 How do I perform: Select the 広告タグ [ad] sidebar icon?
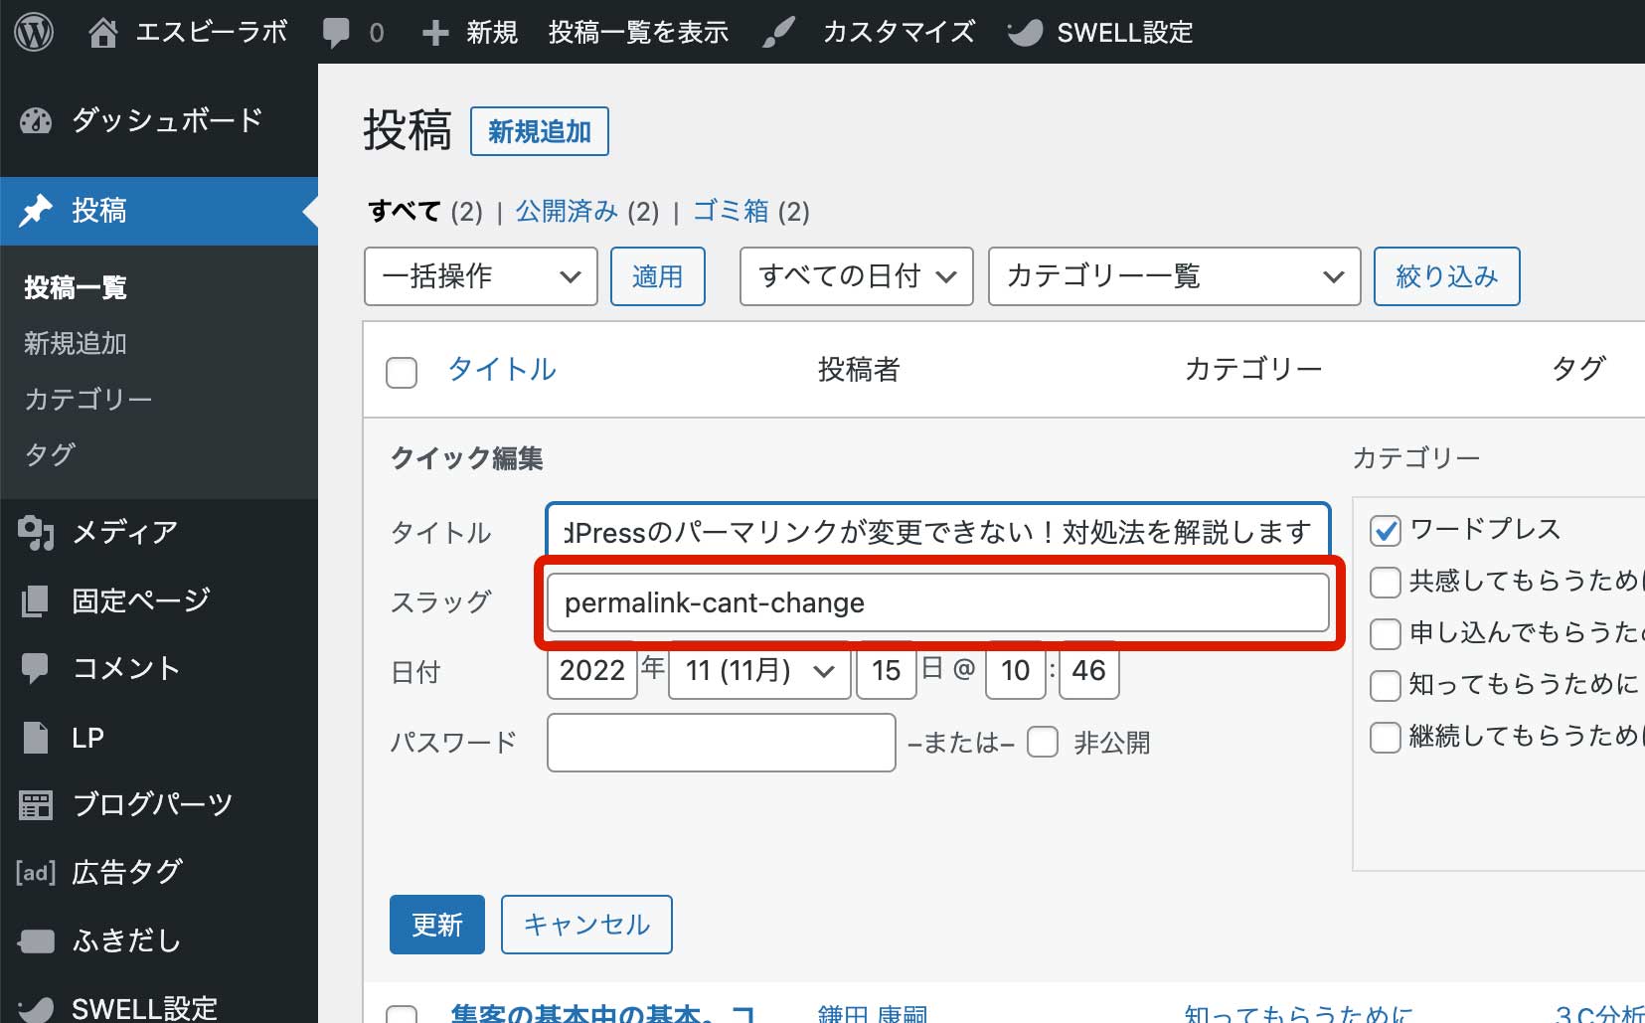tap(34, 872)
